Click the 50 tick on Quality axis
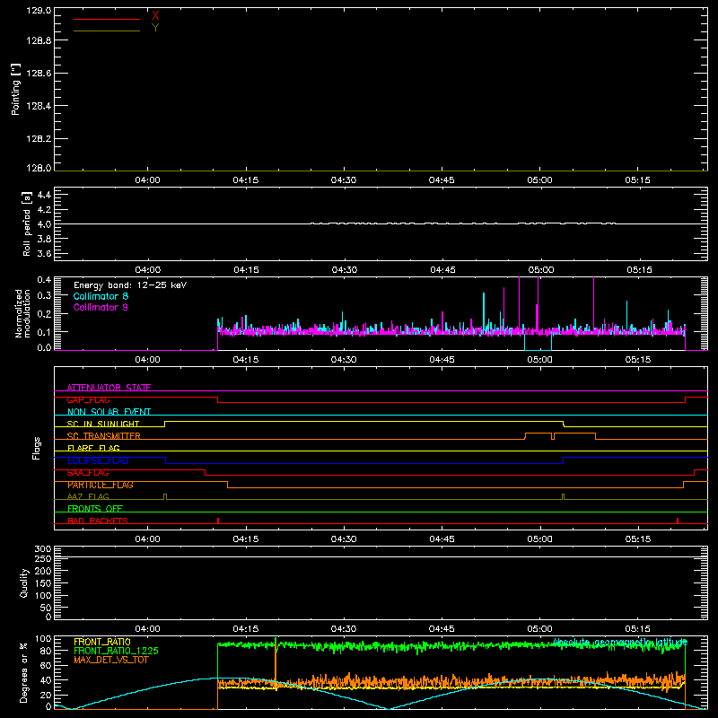718x718 pixels. 46,608
